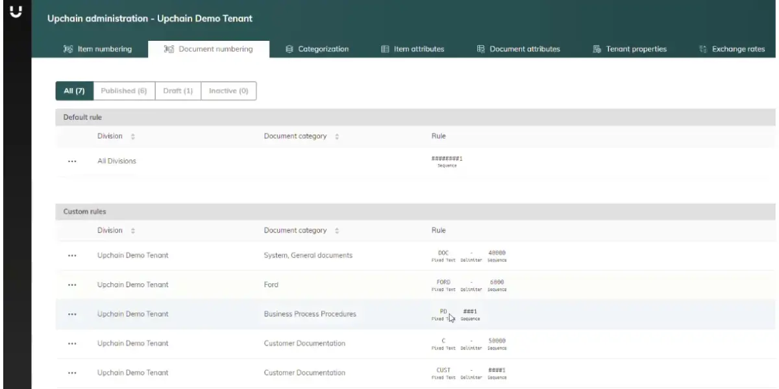
Task: Click Upchain Demo Tenant in the System, General documents row
Action: click(133, 255)
